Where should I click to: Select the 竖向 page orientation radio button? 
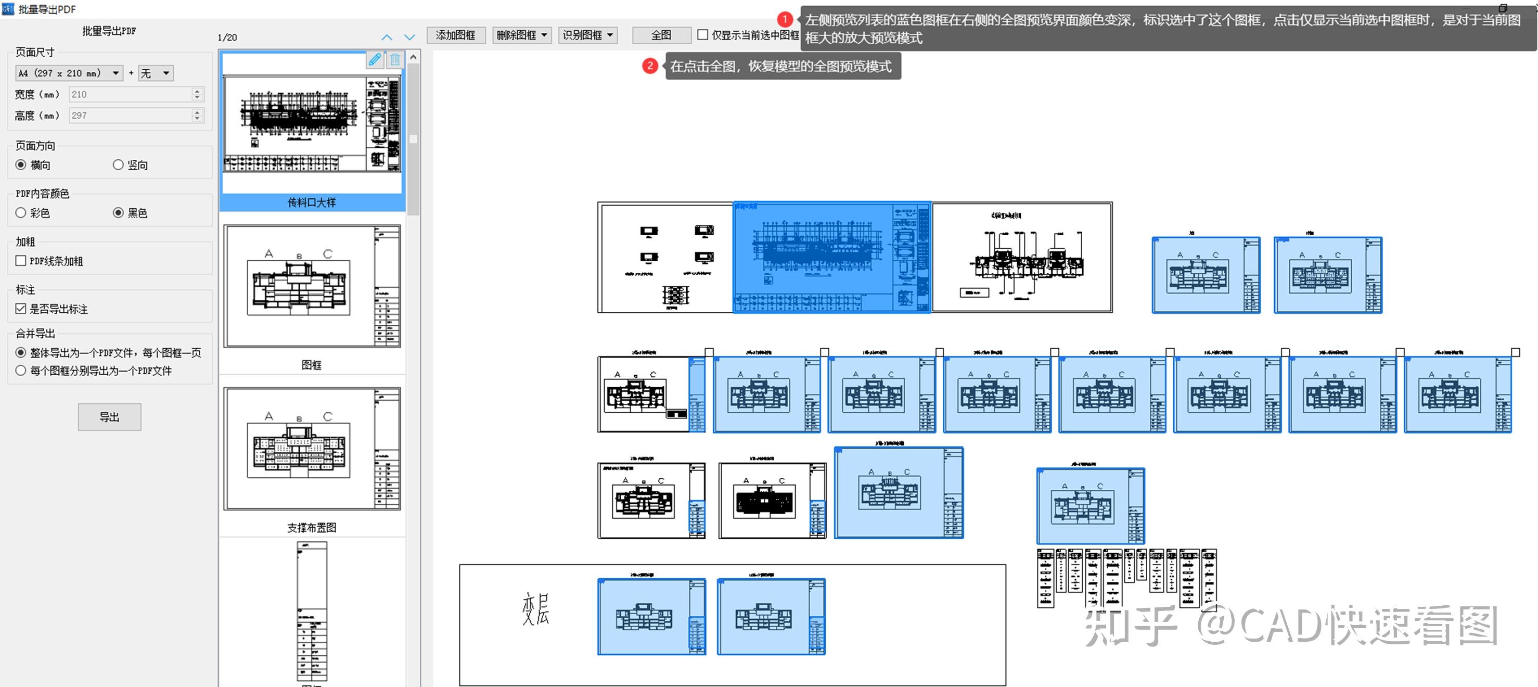tap(118, 164)
